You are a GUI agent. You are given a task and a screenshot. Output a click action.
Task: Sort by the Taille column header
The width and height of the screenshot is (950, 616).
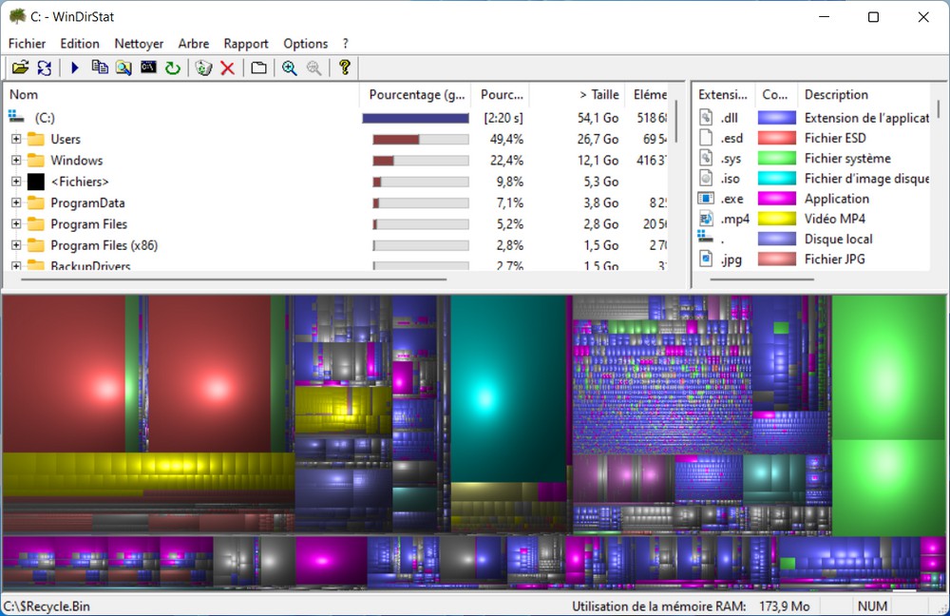point(578,94)
